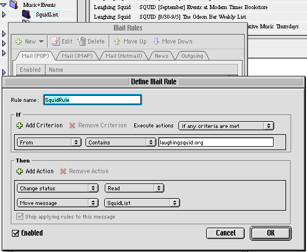Viewport: 307px width, 252px height.
Task: Click the red X Remove Action icon
Action: (63, 172)
